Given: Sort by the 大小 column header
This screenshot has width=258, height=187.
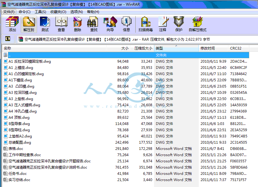Looking at the screenshot, I should click(x=118, y=48).
